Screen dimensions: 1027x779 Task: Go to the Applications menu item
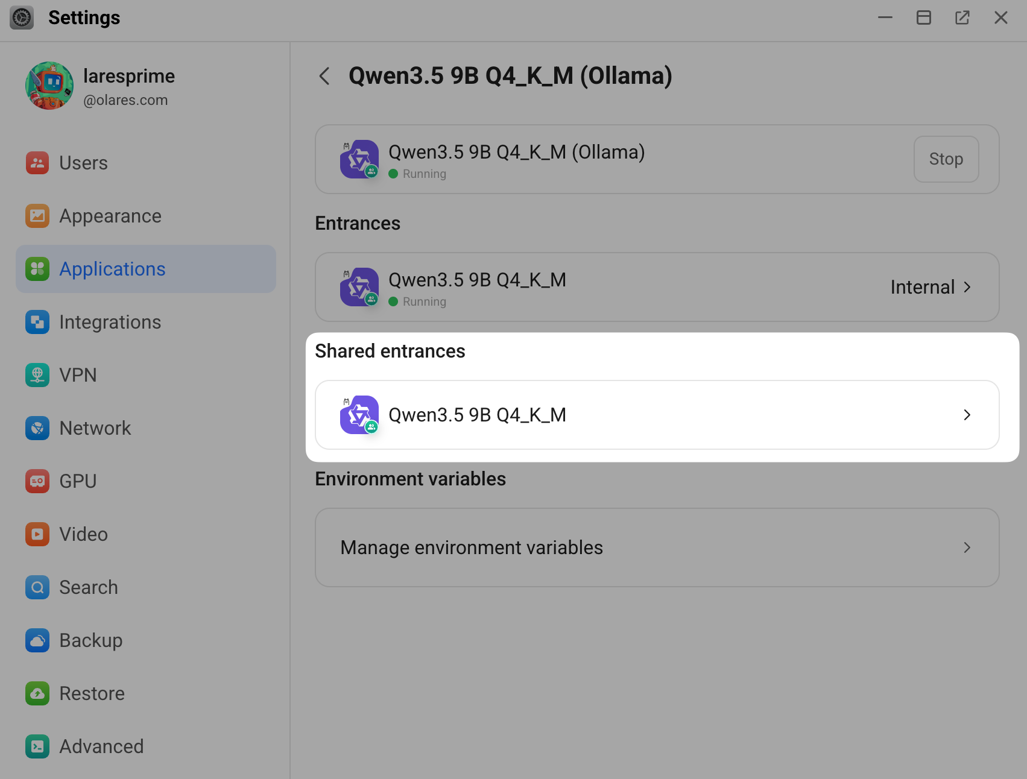point(112,269)
